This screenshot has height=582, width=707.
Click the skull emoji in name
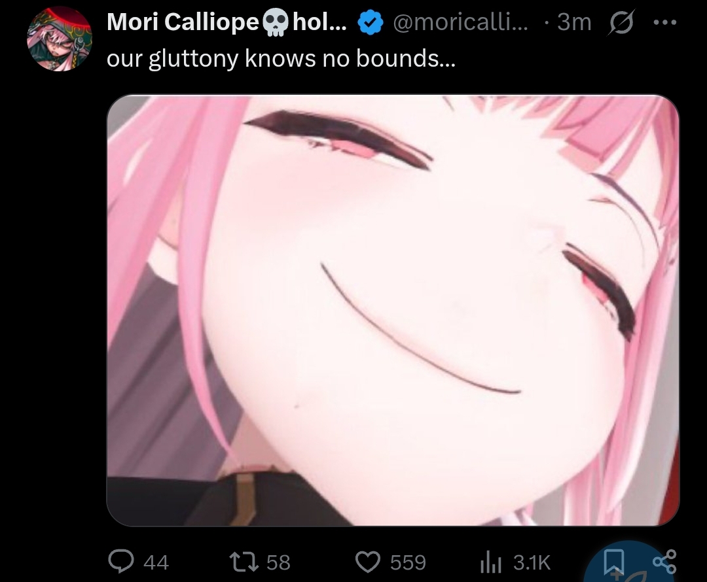(274, 24)
